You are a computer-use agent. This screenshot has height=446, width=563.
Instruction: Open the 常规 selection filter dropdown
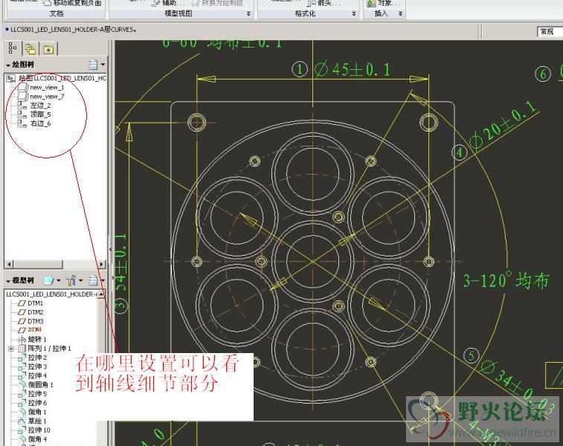(550, 31)
